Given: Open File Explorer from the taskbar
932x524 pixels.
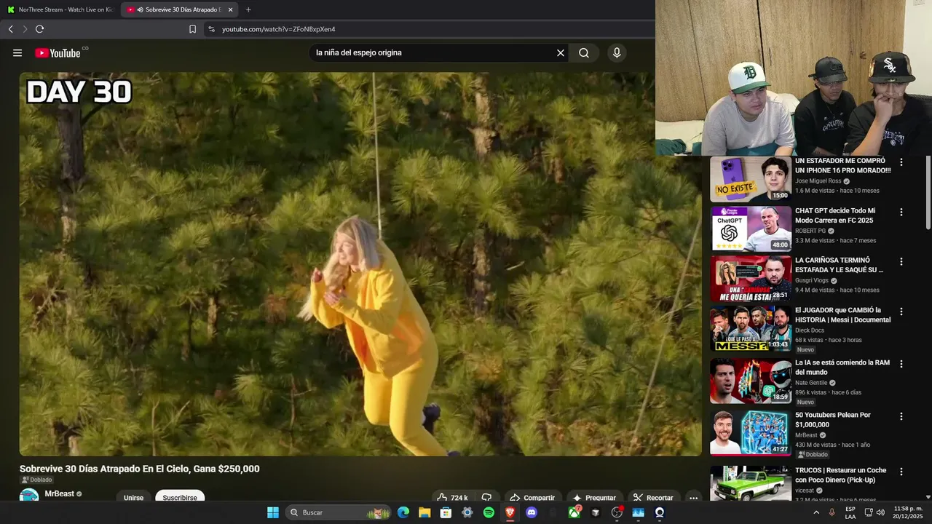Looking at the screenshot, I should click(x=424, y=512).
